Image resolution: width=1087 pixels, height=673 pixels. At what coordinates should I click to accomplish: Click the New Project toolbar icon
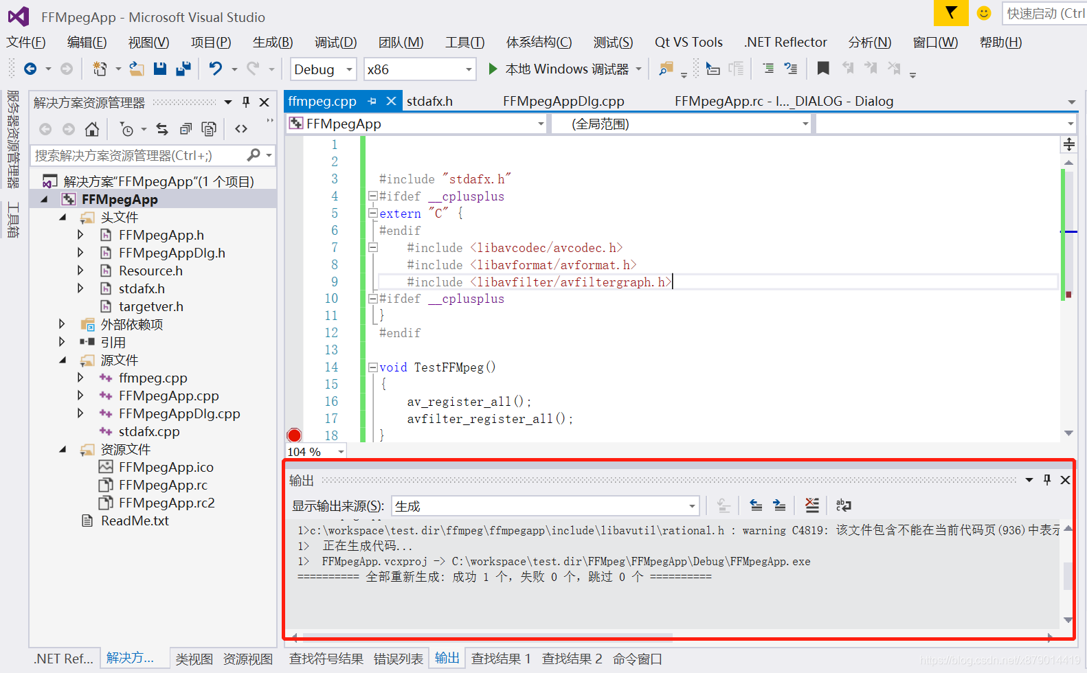coord(100,69)
